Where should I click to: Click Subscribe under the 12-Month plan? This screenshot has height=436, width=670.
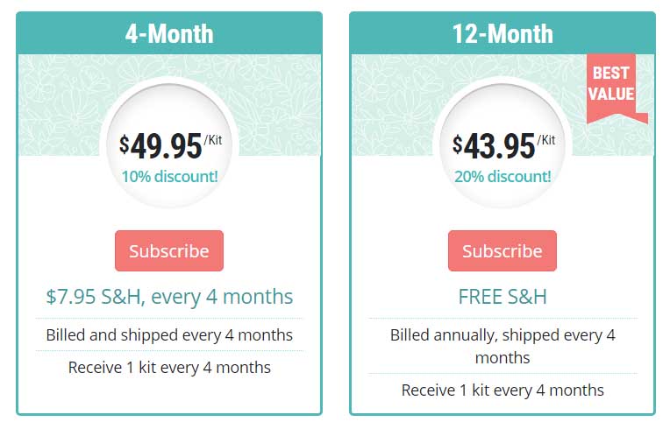click(x=502, y=251)
